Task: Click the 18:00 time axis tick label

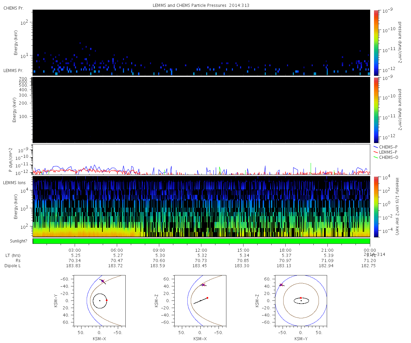Action: pos(285,250)
